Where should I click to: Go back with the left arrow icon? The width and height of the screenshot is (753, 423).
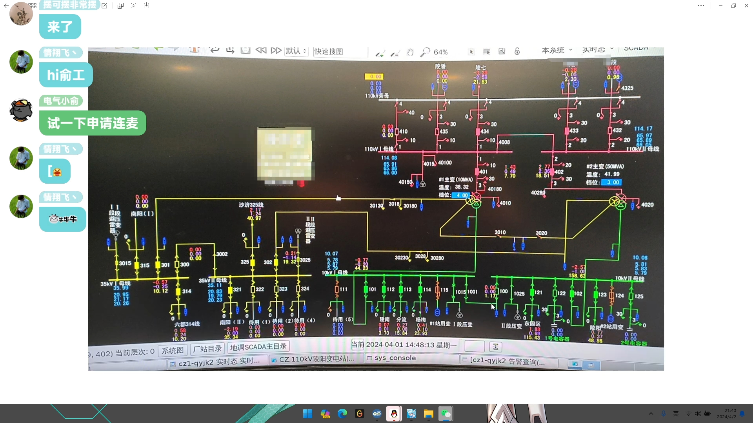pos(6,6)
